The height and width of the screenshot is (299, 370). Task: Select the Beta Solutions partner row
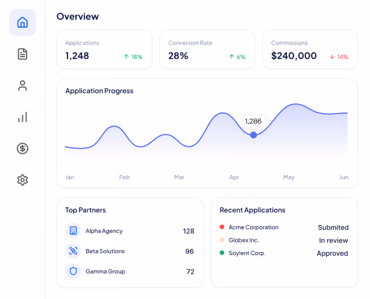click(x=130, y=251)
